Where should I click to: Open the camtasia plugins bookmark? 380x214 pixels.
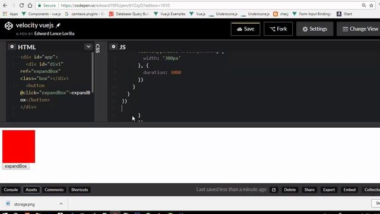click(84, 14)
